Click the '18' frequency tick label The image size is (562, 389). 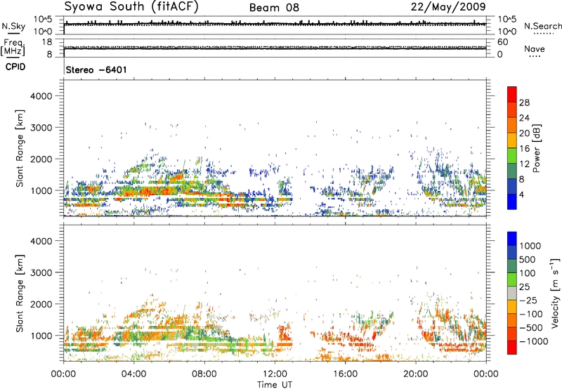point(47,42)
